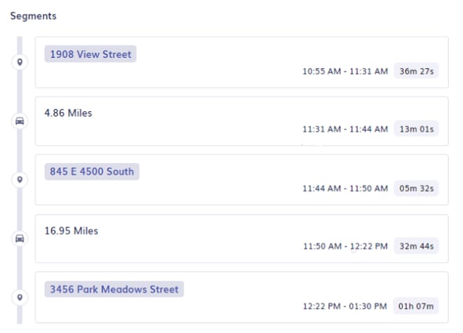Click the location pin for 3456 Park Meadows Street
The height and width of the screenshot is (333, 463).
pos(20,297)
